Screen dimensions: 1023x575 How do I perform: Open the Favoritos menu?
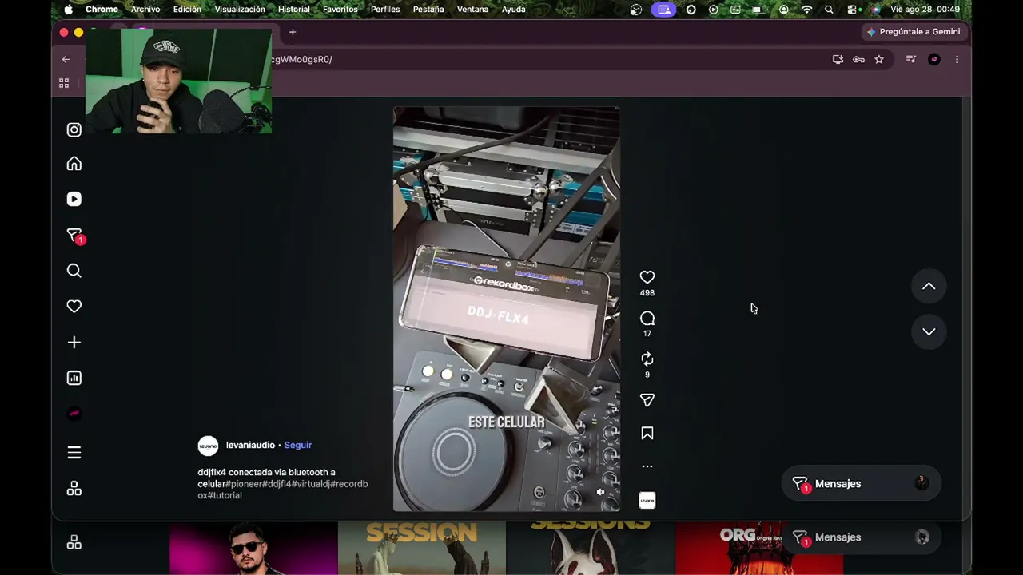click(340, 10)
